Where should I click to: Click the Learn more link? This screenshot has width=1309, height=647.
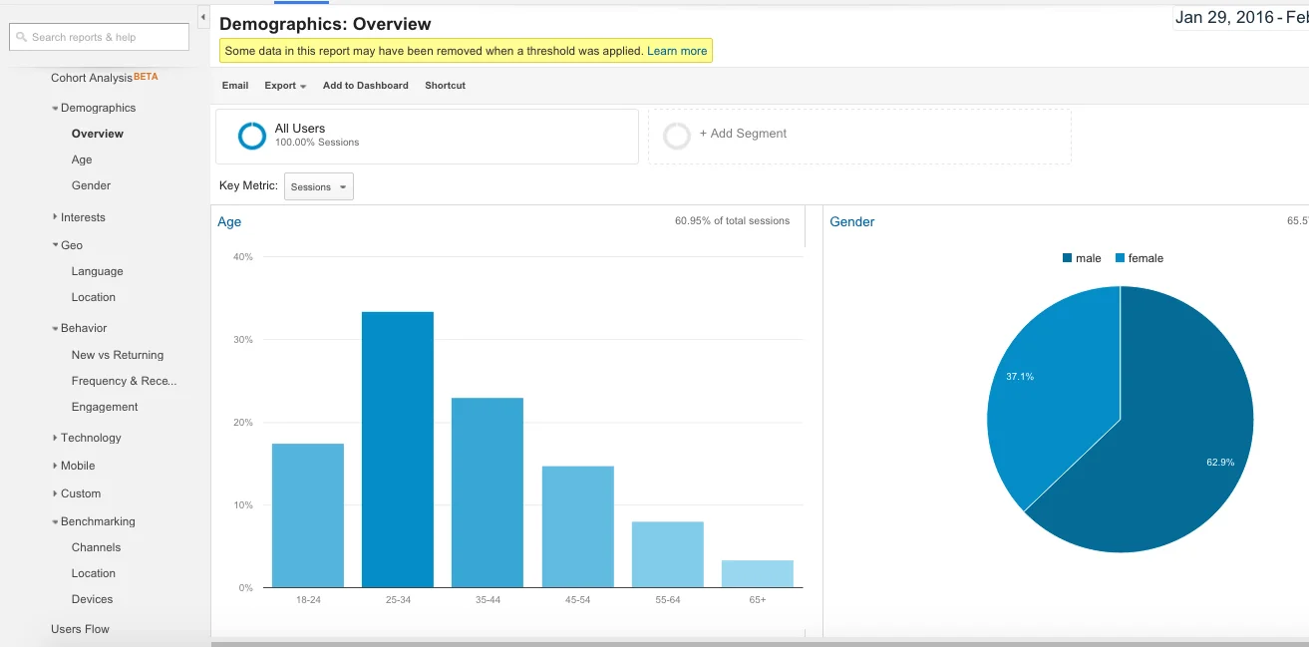(x=677, y=51)
